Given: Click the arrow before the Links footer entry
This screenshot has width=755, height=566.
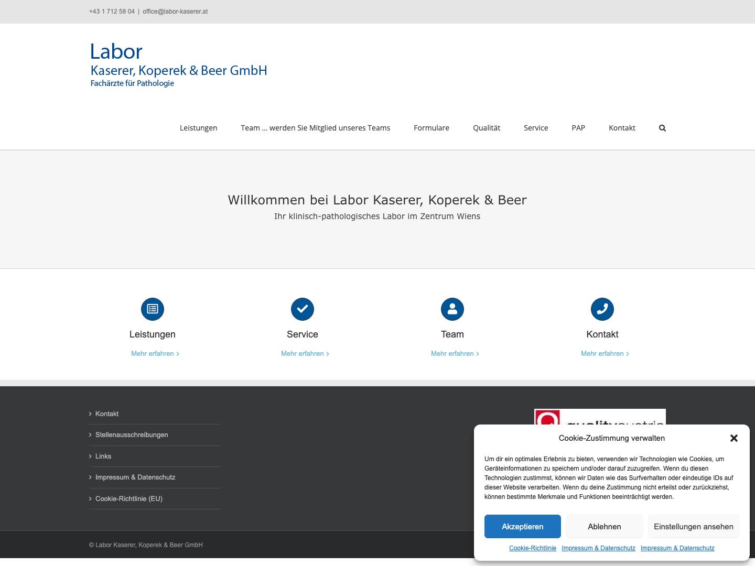Looking at the screenshot, I should tap(90, 456).
